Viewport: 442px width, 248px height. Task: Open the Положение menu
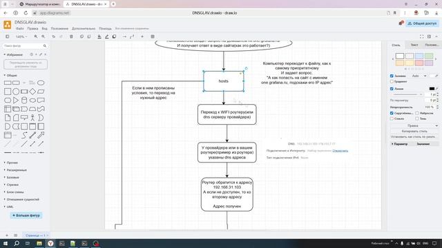coord(59,29)
